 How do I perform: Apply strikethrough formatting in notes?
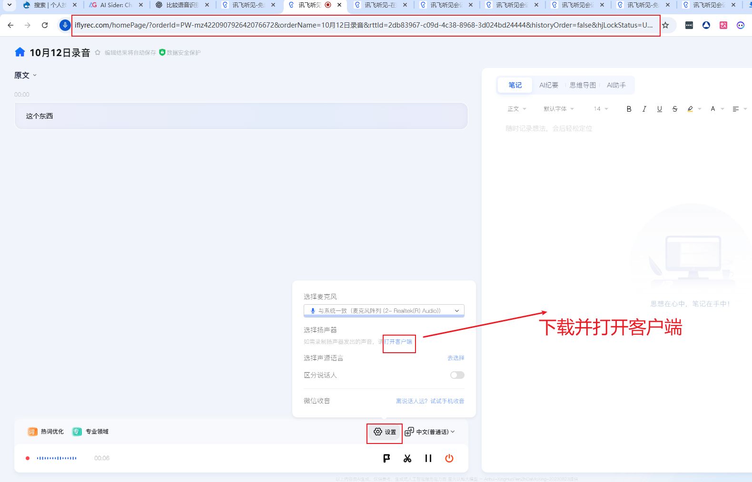[x=674, y=109]
